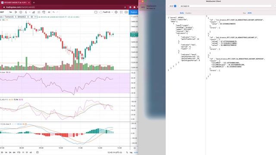Select the 1Y date range
The width and height of the screenshot is (276, 155).
23,152
